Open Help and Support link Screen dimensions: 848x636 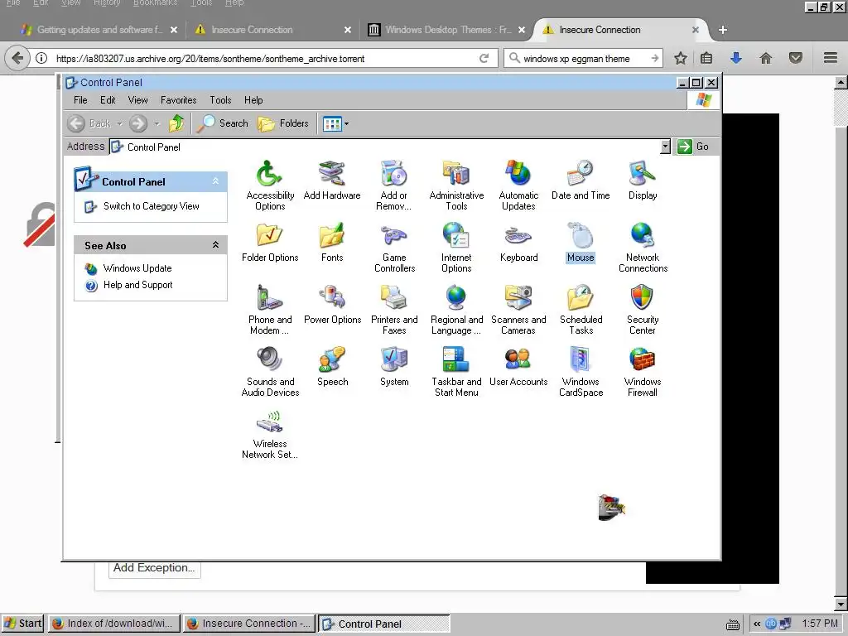pos(138,285)
